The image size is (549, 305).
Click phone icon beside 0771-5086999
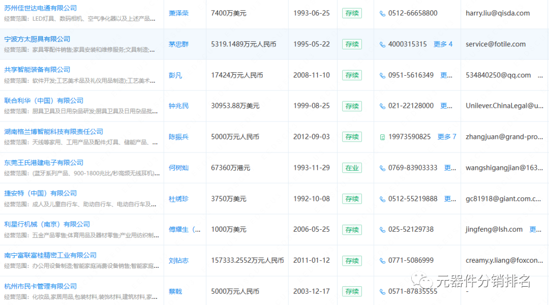[x=382, y=261]
